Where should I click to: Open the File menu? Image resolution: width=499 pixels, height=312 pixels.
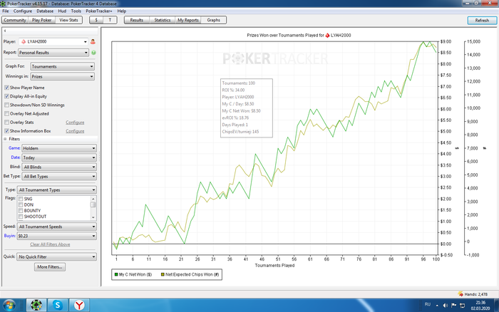[x=6, y=11]
